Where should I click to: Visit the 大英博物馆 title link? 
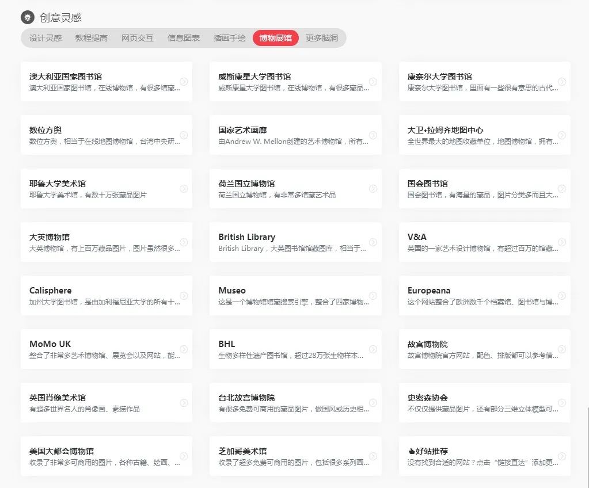click(x=50, y=237)
